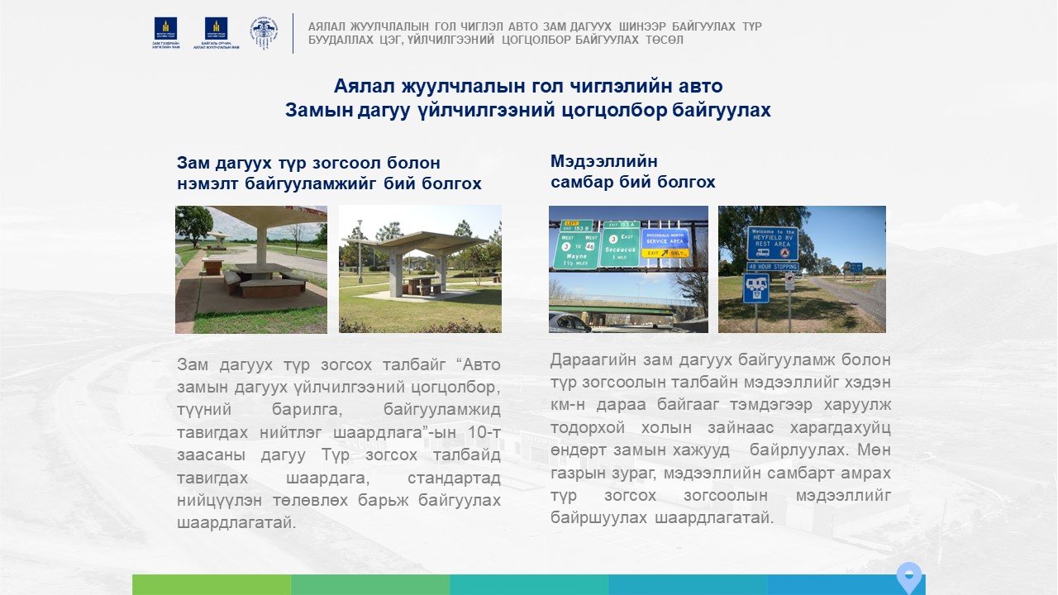The image size is (1058, 595).
Task: Click the light green segment of bottom bar
Action: (x=212, y=584)
